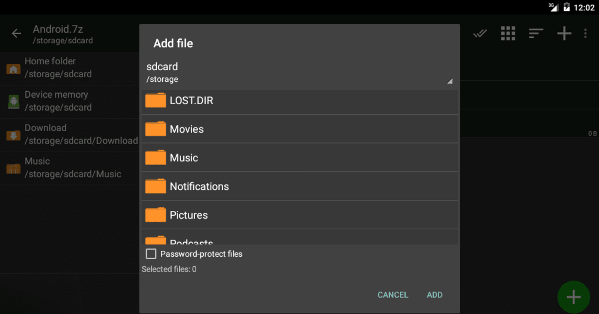Open the sort options icon
The height and width of the screenshot is (314, 599).
(x=536, y=33)
